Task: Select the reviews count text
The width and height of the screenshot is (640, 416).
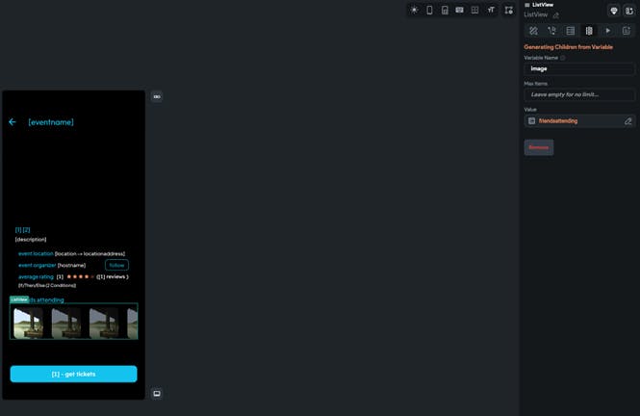Action: click(113, 276)
